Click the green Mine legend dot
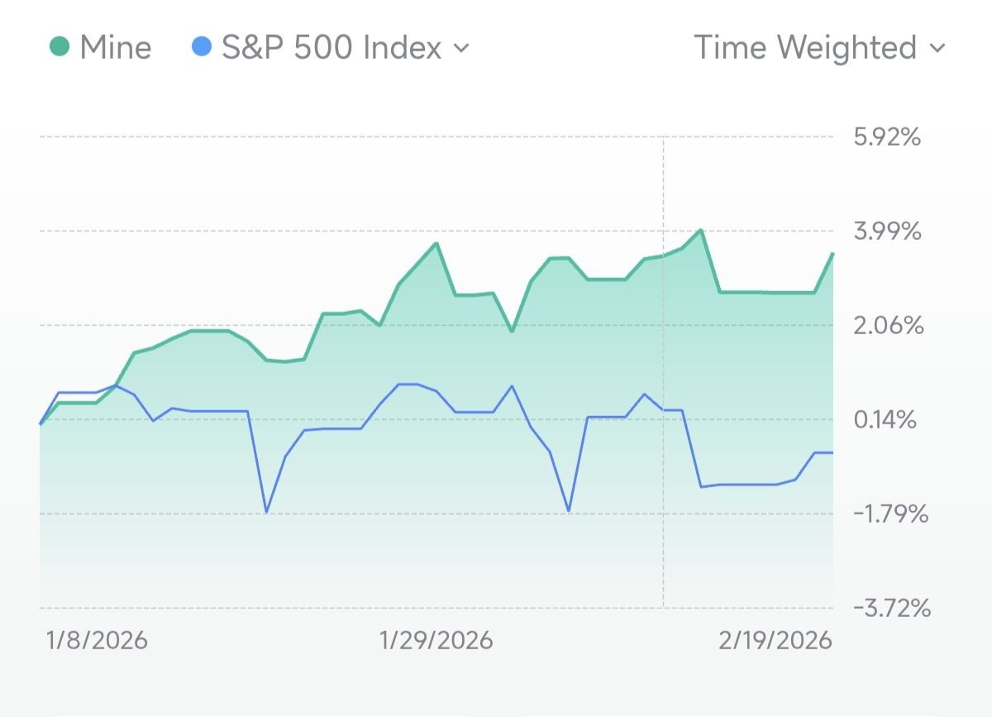The width and height of the screenshot is (992, 717). tap(59, 47)
